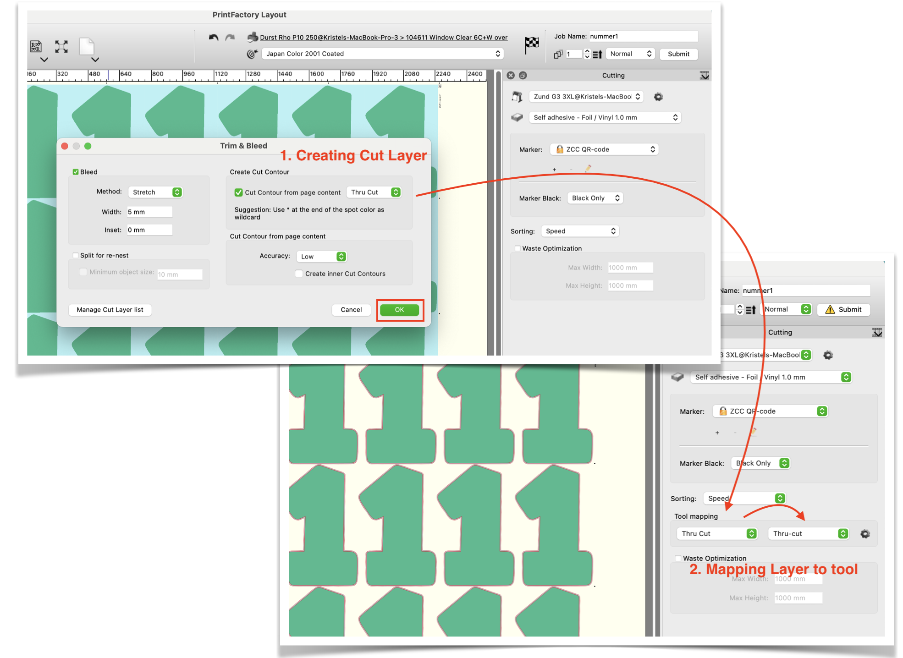Open the Normal priority dropdown in upper toolbar
903x658 pixels.
pos(630,54)
